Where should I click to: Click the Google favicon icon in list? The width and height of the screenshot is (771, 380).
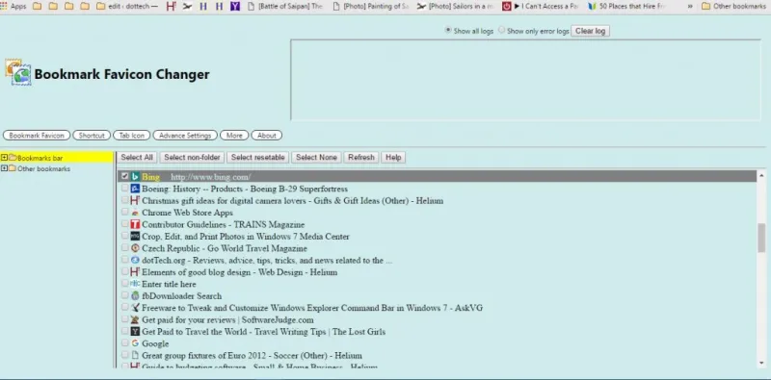[135, 343]
